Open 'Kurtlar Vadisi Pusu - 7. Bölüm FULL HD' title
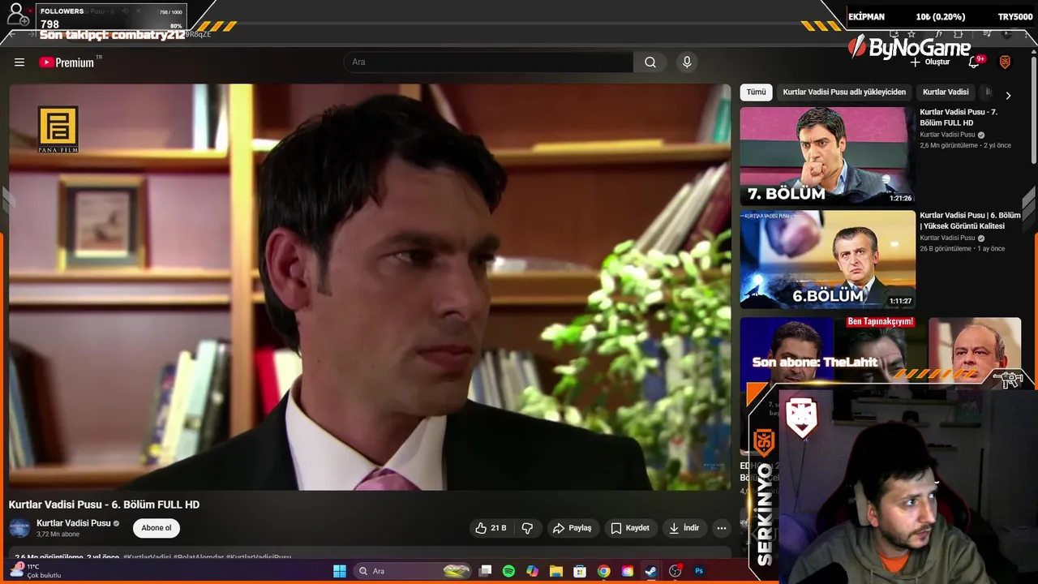Screen dimensions: 1038x584 [x=959, y=118]
